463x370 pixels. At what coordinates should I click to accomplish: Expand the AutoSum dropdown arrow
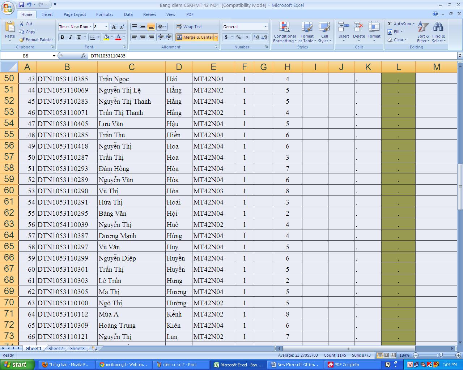pos(413,24)
